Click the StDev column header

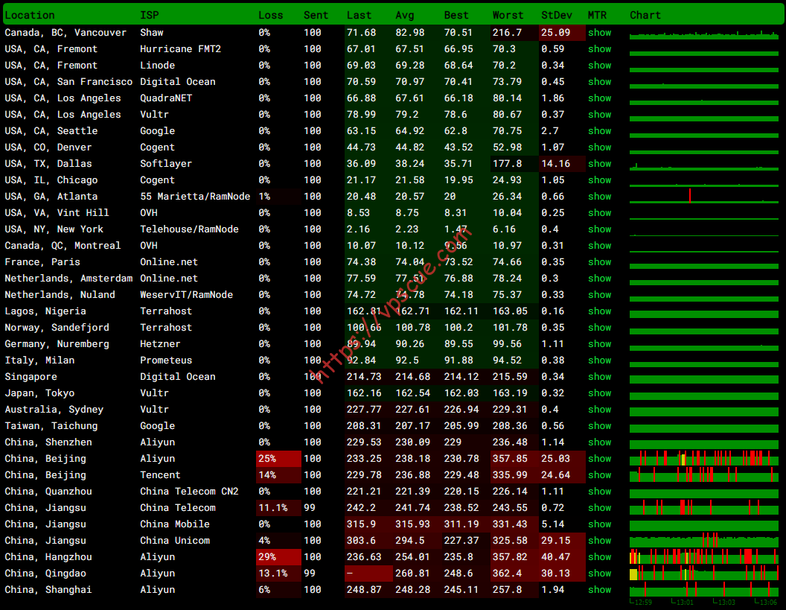click(x=557, y=15)
